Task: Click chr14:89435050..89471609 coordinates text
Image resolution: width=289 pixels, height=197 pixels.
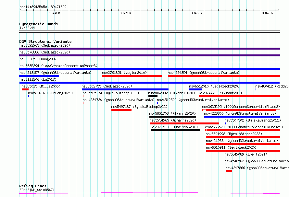Action: pos(43,7)
